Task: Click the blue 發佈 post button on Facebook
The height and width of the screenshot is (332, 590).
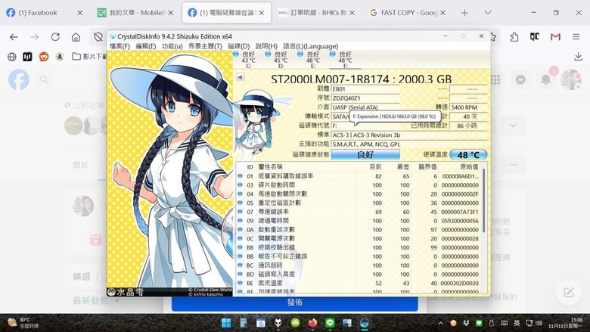Action: click(x=295, y=303)
